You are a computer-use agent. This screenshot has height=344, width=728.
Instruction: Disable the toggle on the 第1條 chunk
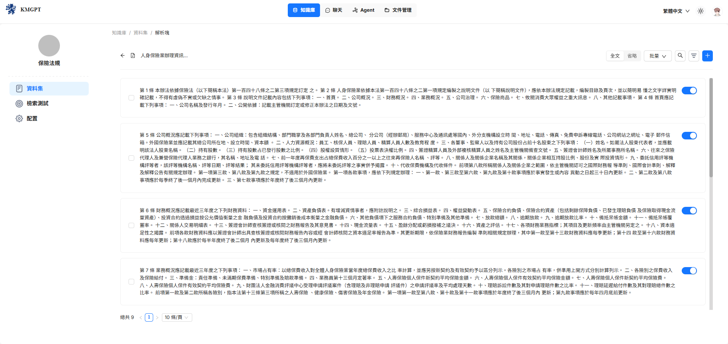pyautogui.click(x=689, y=91)
